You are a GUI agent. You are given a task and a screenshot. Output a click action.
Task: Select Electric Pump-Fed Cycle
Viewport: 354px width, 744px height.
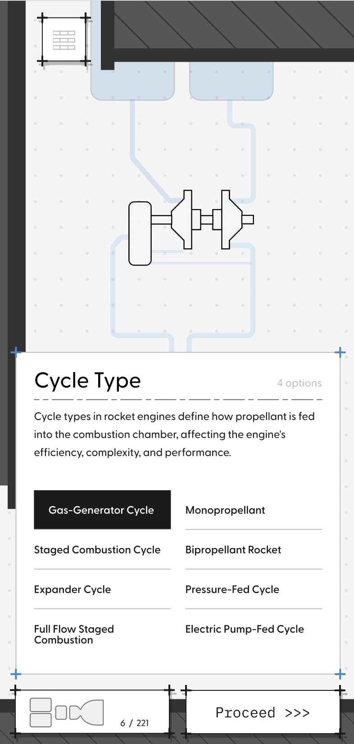tap(245, 629)
